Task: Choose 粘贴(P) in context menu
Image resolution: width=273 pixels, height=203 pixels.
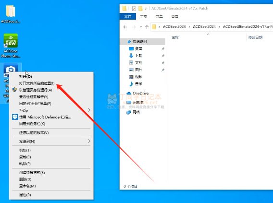Action: [51, 164]
